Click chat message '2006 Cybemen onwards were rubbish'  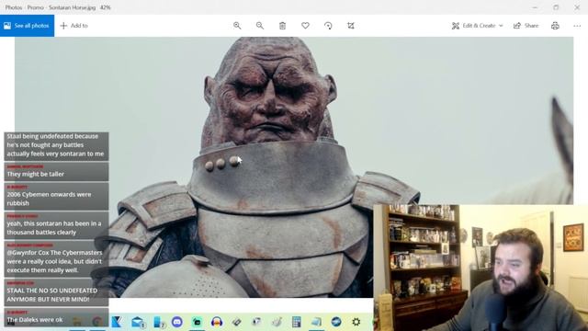click(56, 196)
